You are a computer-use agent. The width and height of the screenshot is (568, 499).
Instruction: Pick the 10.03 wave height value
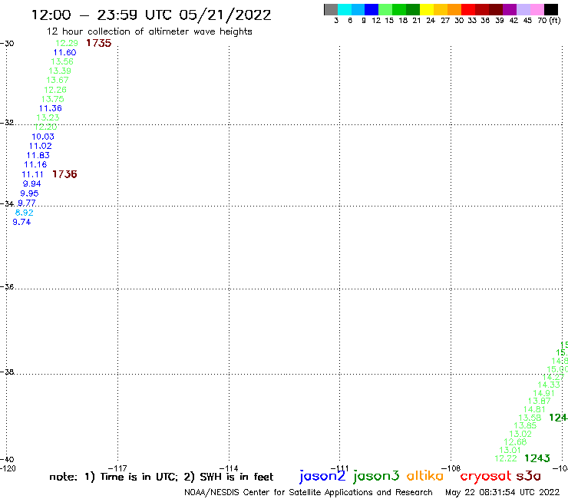coord(43,137)
